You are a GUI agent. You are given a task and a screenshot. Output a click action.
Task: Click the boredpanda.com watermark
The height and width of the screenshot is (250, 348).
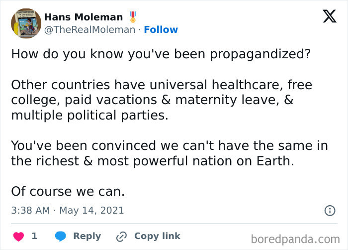(x=295, y=240)
